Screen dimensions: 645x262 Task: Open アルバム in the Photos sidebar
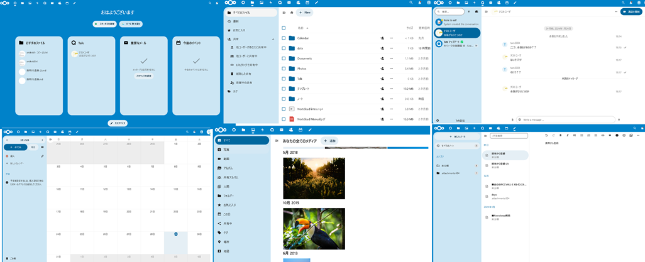pos(228,168)
